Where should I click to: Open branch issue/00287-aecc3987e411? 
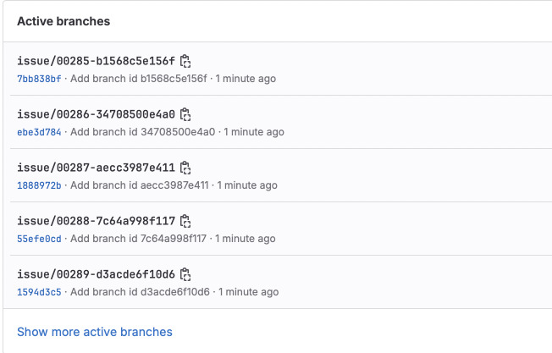tap(96, 168)
